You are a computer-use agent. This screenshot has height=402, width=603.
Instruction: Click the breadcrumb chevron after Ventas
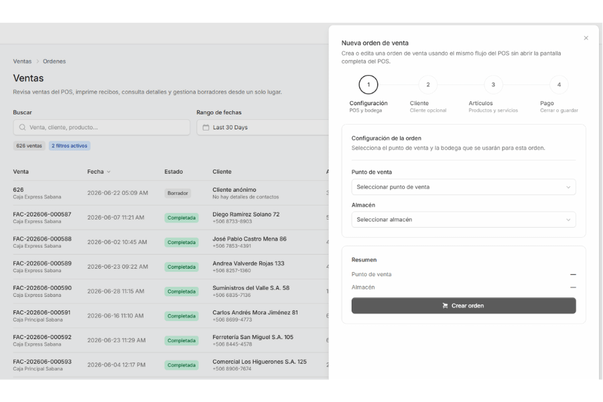38,62
